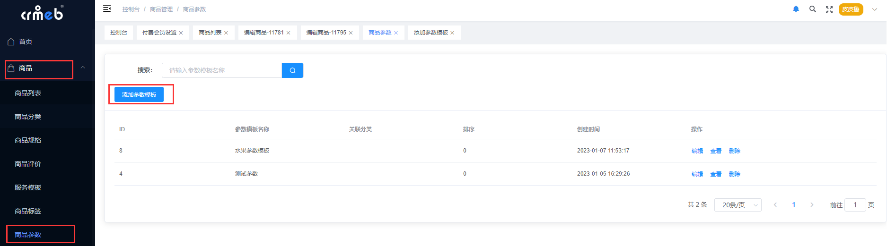Go to next page arrow
Viewport: 887px width, 246px height.
812,205
